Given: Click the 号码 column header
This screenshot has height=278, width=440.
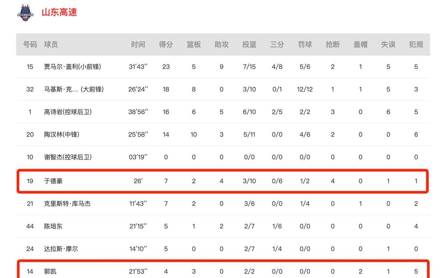Looking at the screenshot, I should (30, 44).
